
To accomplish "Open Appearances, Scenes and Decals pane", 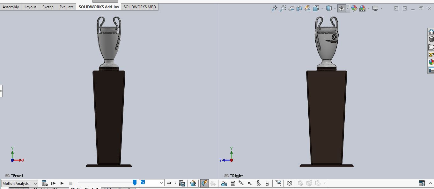I will click(x=431, y=62).
